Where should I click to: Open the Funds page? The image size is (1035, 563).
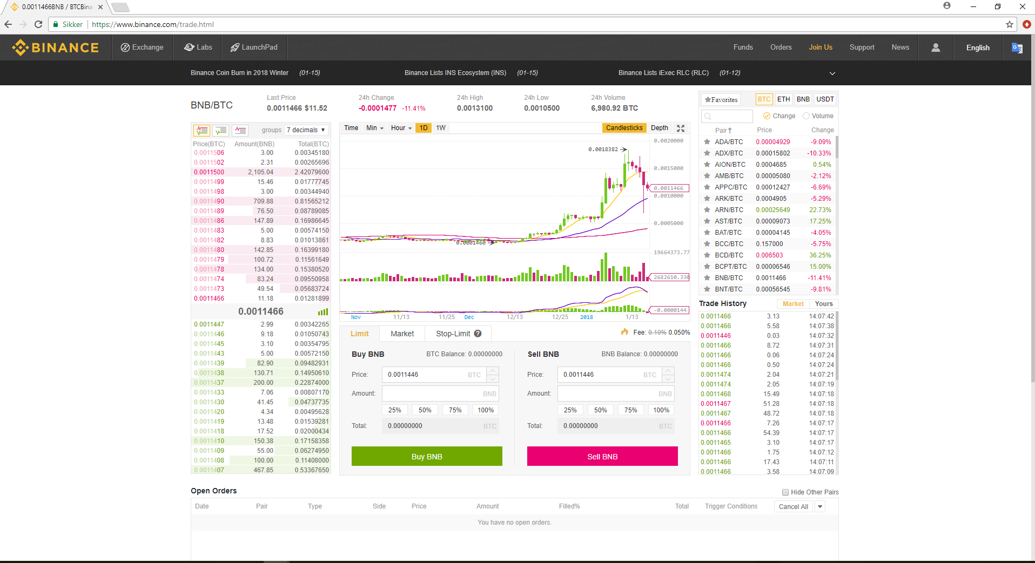tap(743, 48)
